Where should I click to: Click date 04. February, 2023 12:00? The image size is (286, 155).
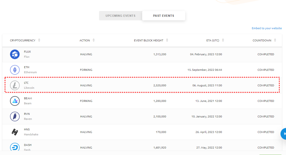pos(206,54)
